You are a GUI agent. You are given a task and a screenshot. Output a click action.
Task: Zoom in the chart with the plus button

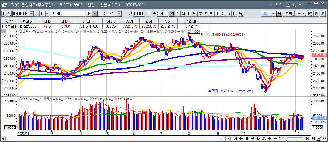click(x=270, y=138)
